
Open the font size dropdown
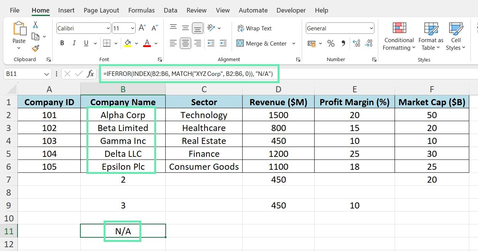pyautogui.click(x=133, y=28)
